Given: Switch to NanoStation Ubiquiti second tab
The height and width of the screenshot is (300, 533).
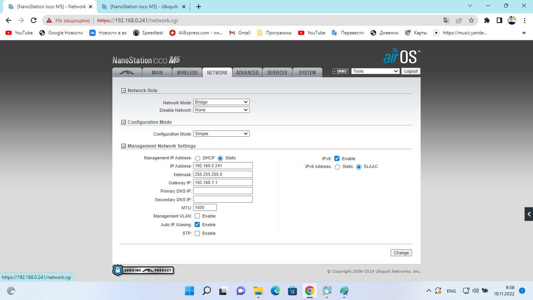Looking at the screenshot, I should click(x=143, y=7).
